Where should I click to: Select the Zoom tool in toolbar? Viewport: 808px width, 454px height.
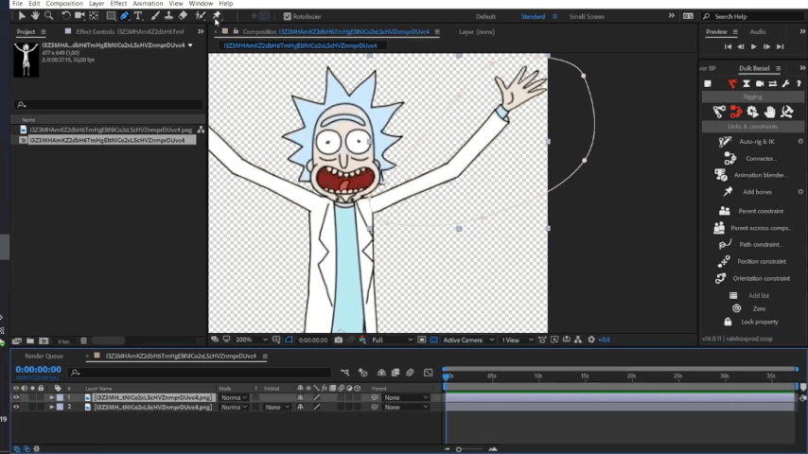[49, 16]
